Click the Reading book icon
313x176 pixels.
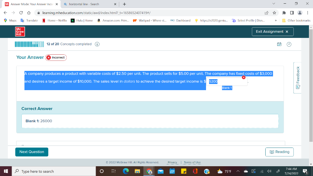tap(271, 152)
